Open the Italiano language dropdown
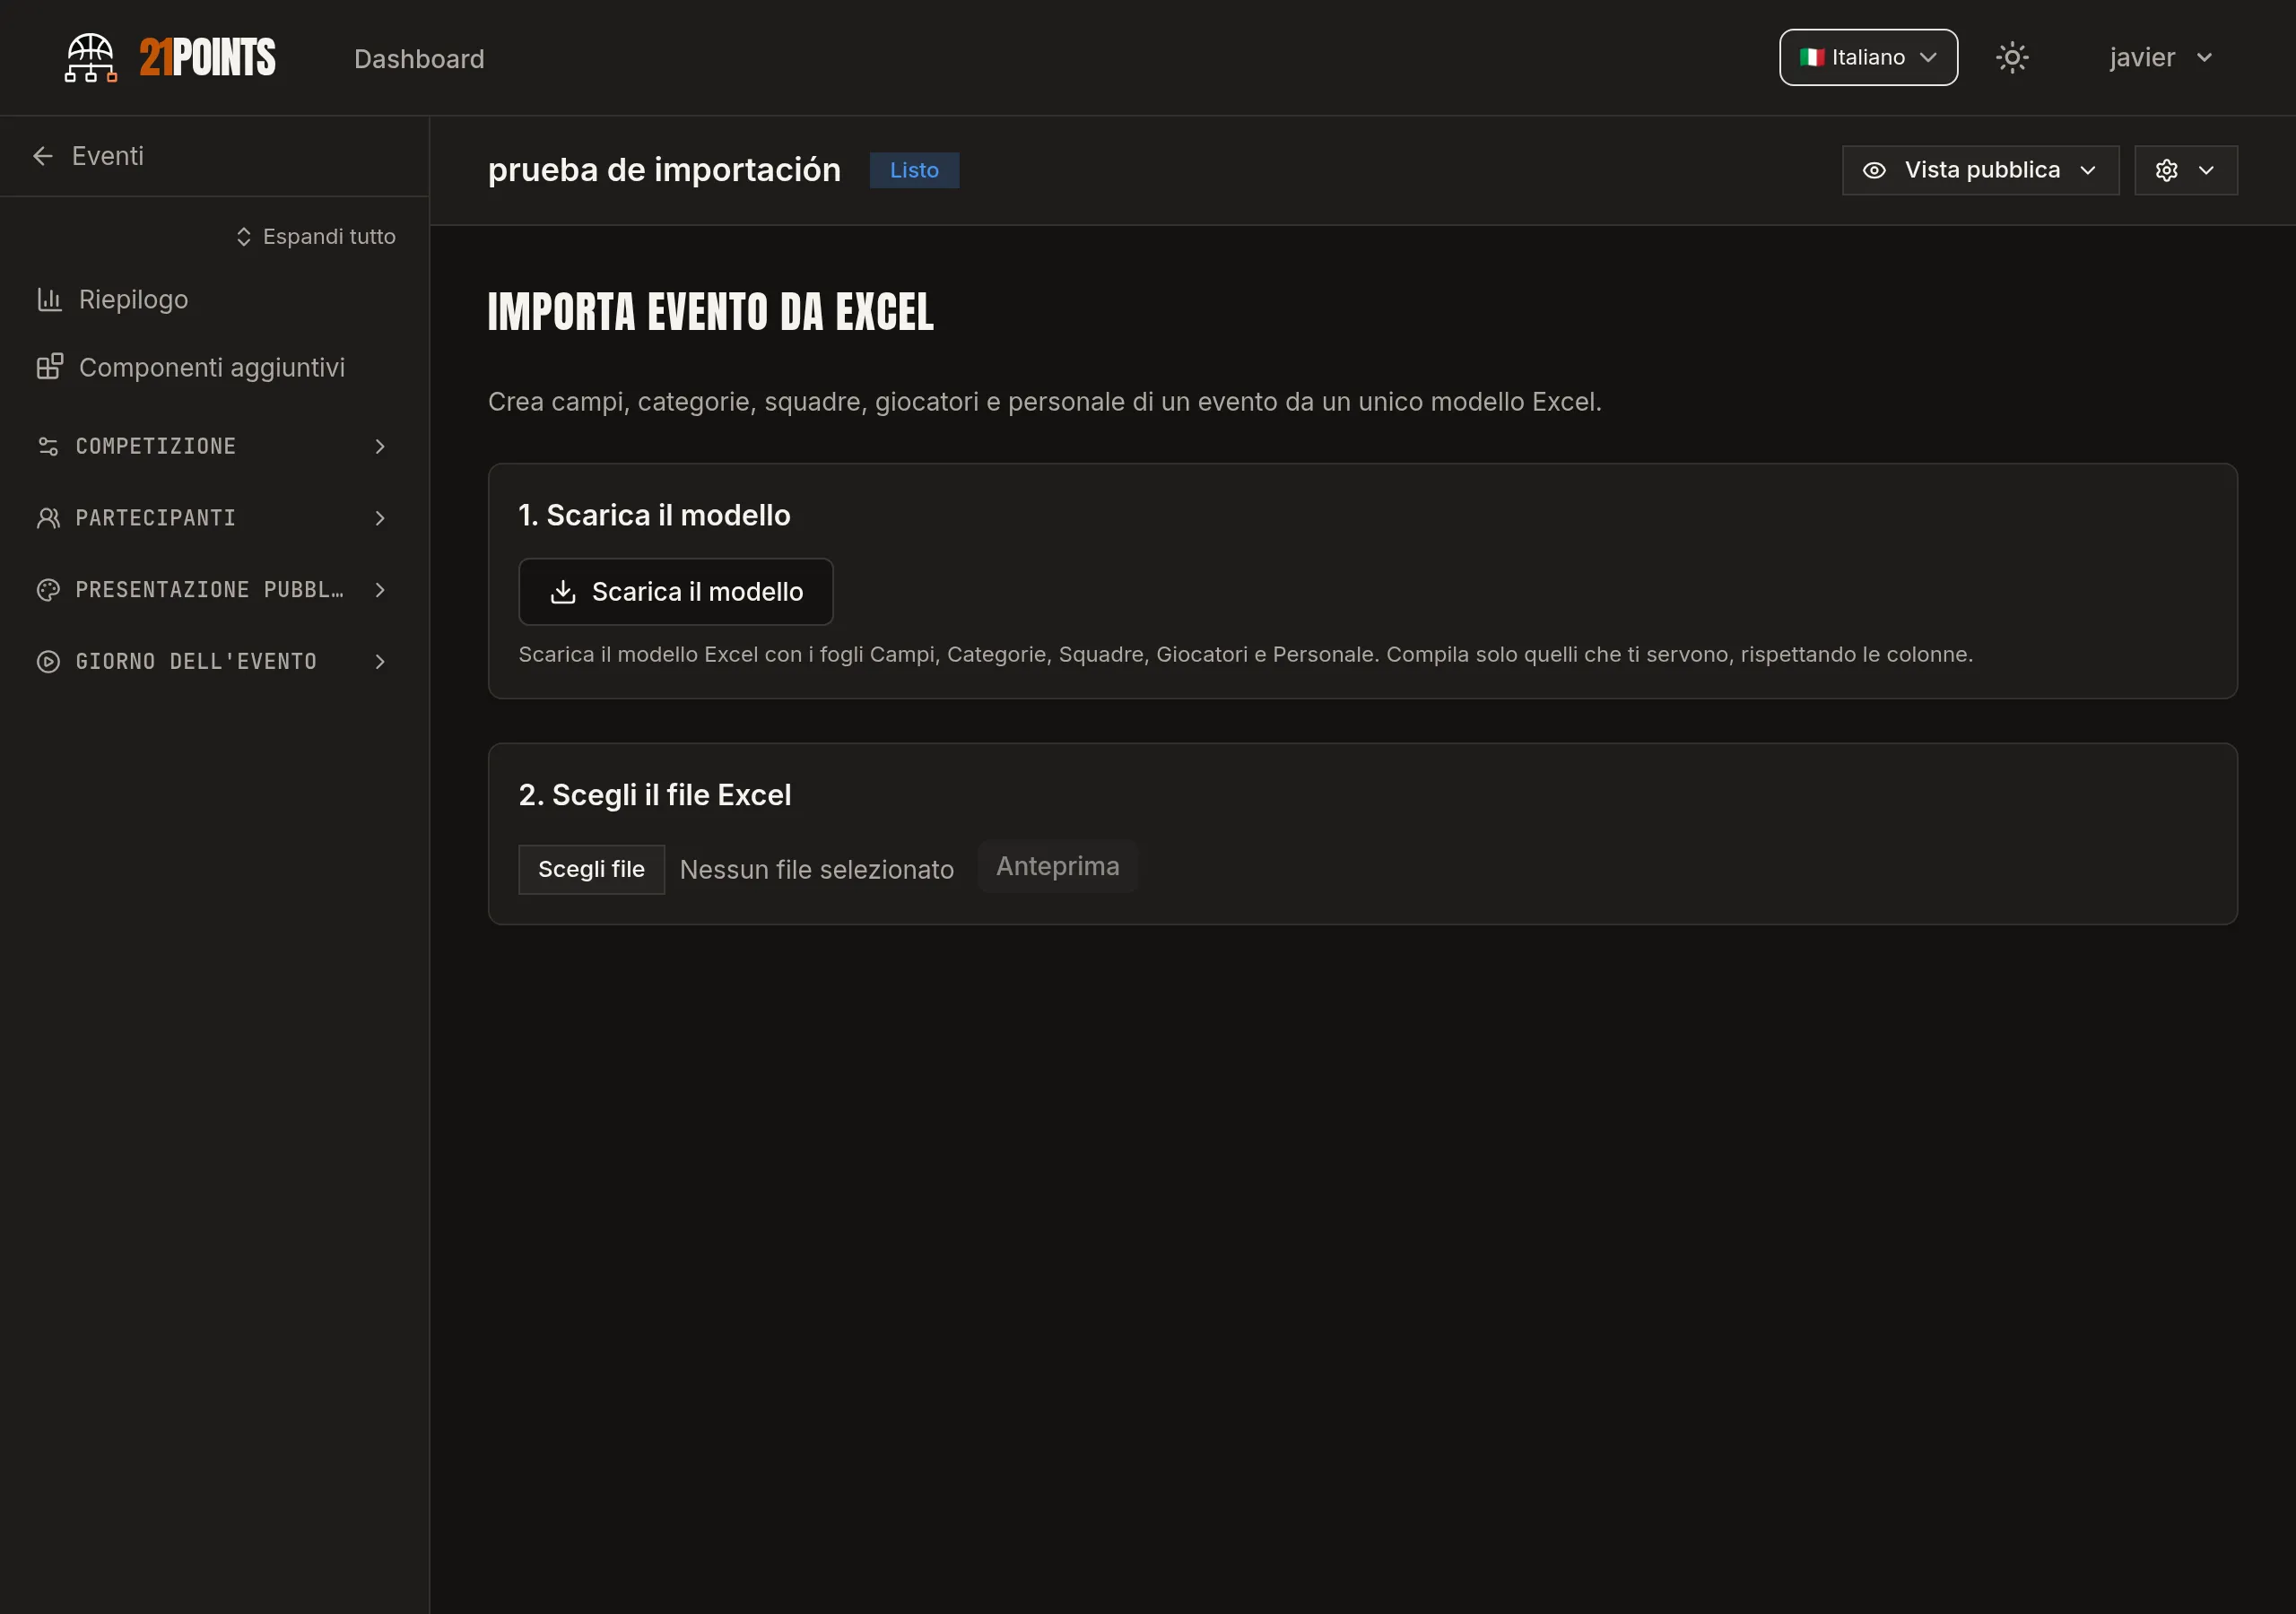Screen dimensions: 2296x1614 pos(1868,58)
